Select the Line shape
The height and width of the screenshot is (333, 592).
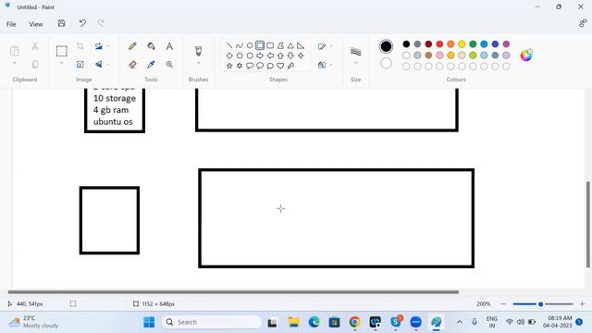click(x=229, y=45)
